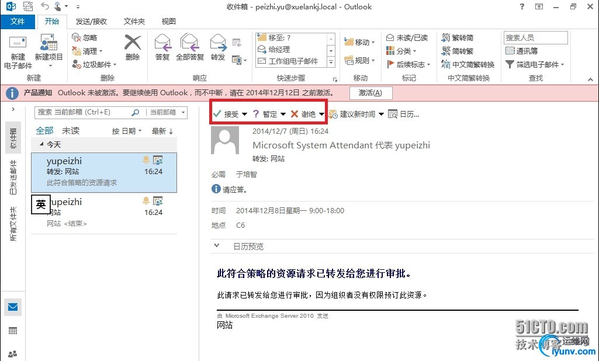Screen dimensions: 599x361
Task: Open Calendar view in navigation bar
Action: coord(13,331)
